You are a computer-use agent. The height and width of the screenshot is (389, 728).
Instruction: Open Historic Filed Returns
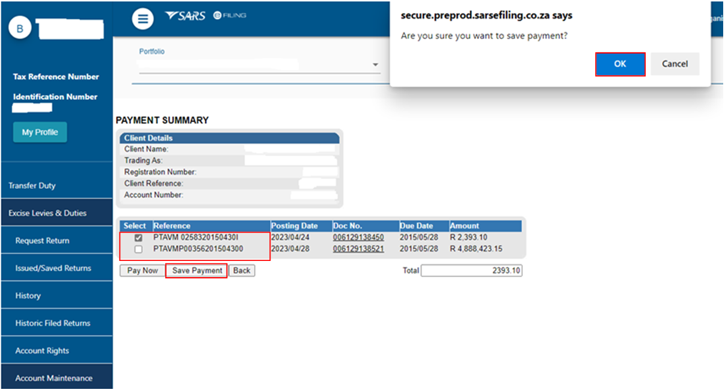53,323
